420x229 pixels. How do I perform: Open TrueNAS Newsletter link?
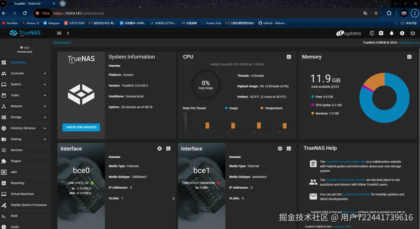(x=356, y=195)
